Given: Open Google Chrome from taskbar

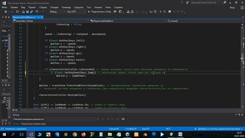Looking at the screenshot, I should click(75, 135).
